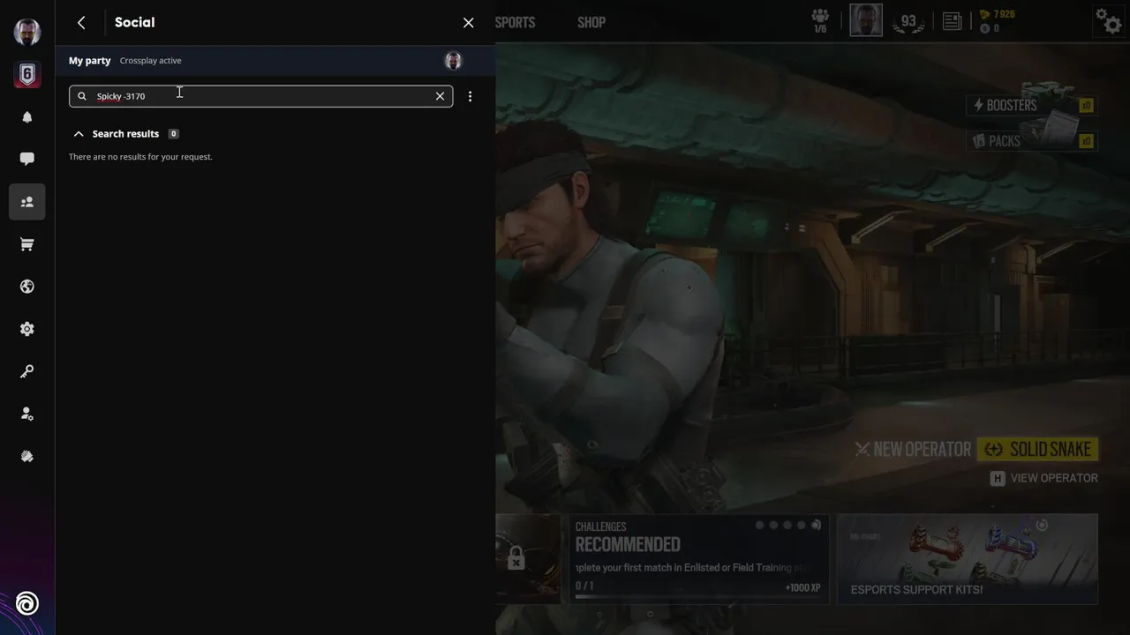Open the PACKS button

coord(1033,141)
